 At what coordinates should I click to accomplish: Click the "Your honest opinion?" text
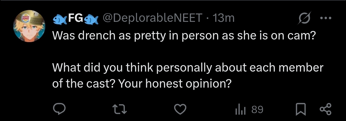click(x=175, y=84)
